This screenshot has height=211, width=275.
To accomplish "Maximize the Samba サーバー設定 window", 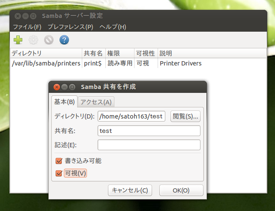I will pyautogui.click(x=33, y=16).
